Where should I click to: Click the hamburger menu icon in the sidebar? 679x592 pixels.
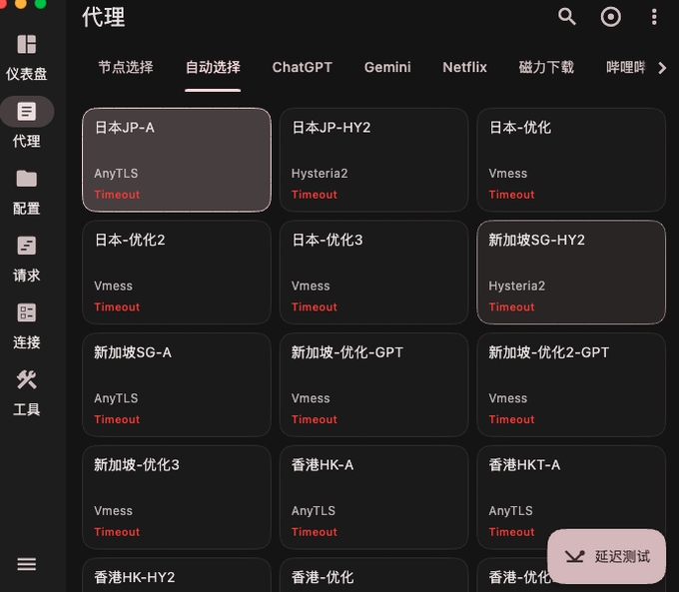tap(26, 564)
